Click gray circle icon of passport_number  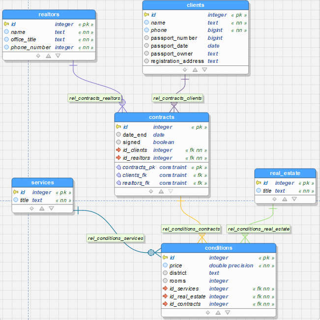146,38
